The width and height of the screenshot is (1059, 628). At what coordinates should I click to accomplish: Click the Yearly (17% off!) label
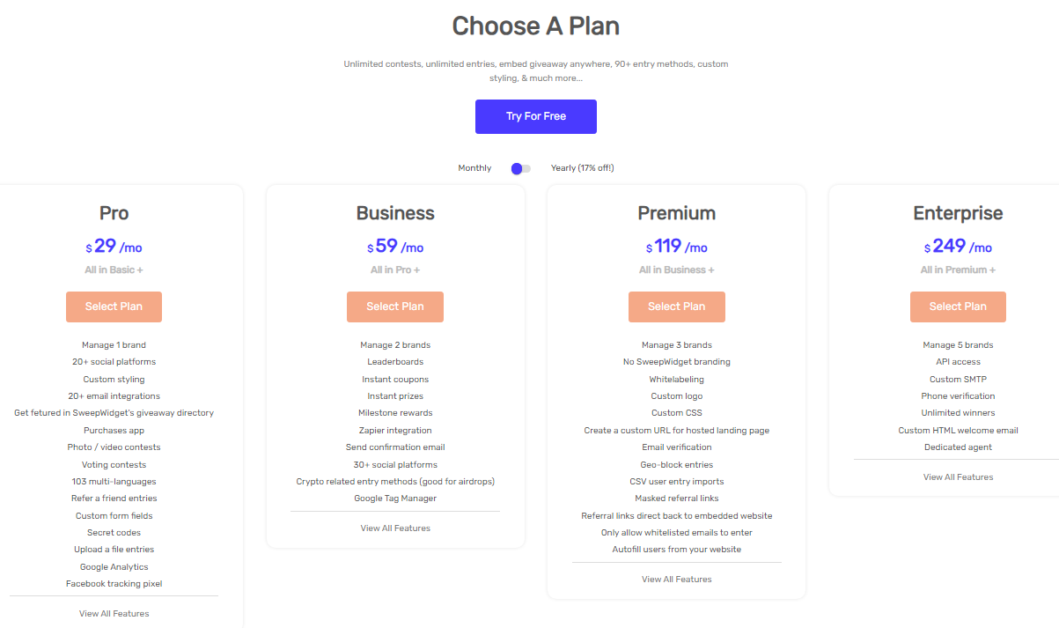tap(583, 167)
